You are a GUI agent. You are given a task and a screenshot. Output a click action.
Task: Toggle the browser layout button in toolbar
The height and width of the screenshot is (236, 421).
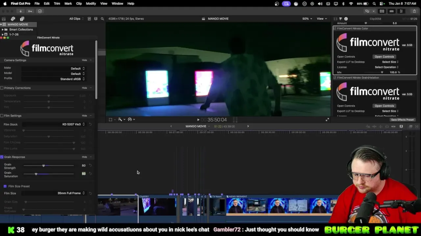pyautogui.click(x=382, y=11)
